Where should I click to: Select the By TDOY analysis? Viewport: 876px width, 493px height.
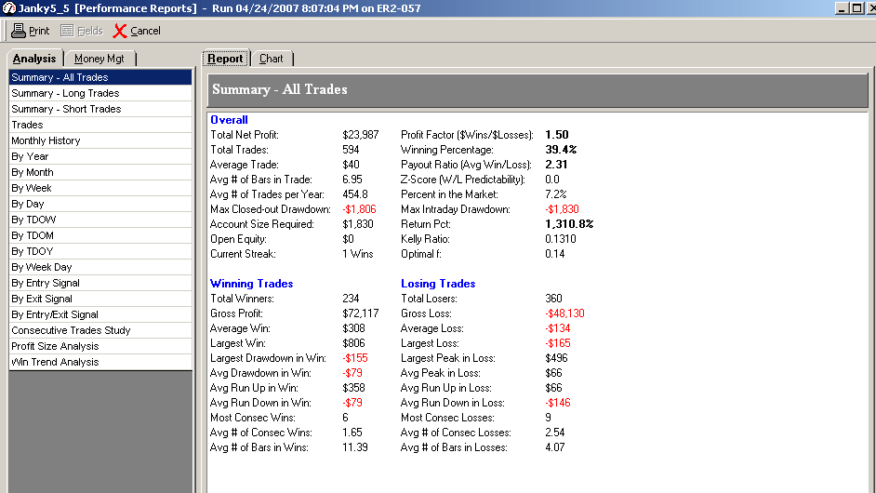click(100, 251)
